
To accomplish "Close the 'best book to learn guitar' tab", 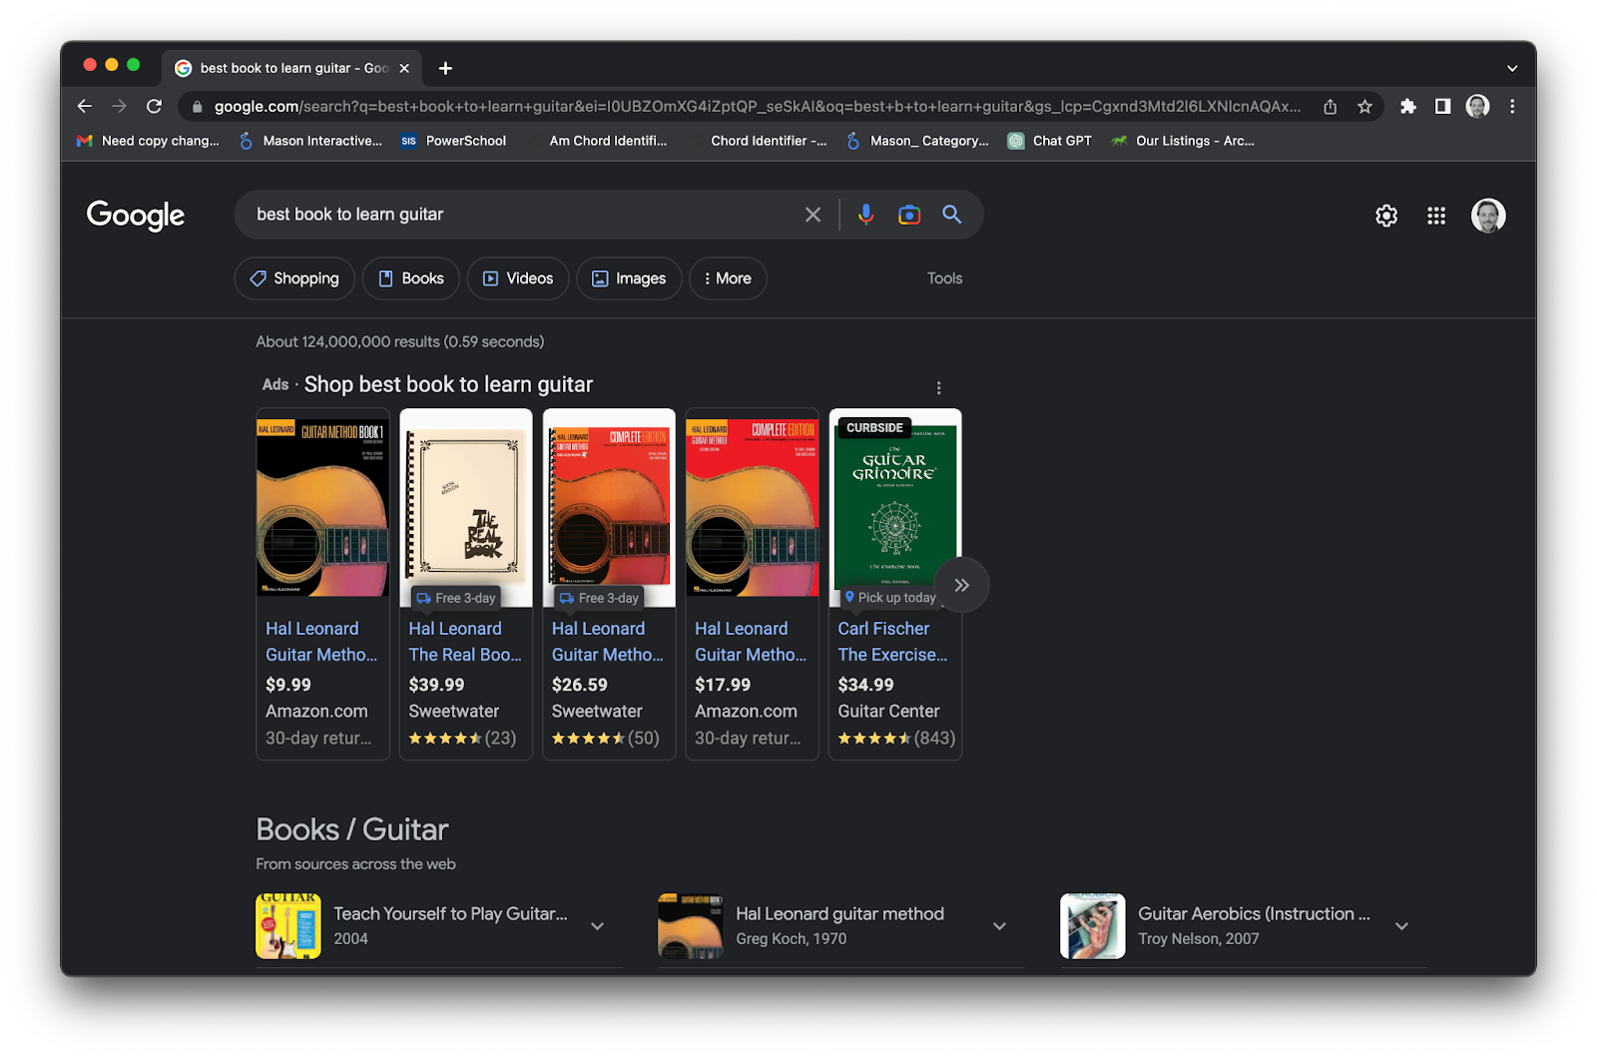I will [404, 68].
